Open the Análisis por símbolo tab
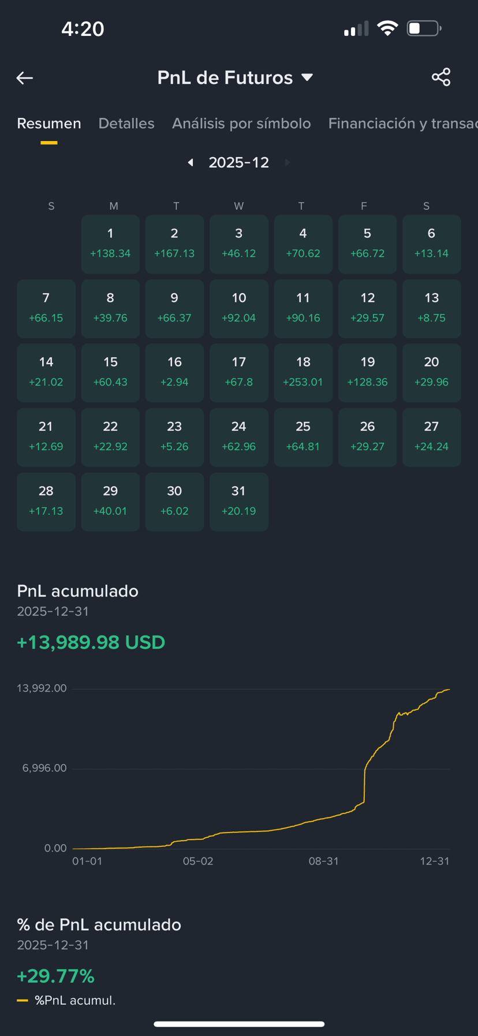This screenshot has width=478, height=1036. point(241,123)
